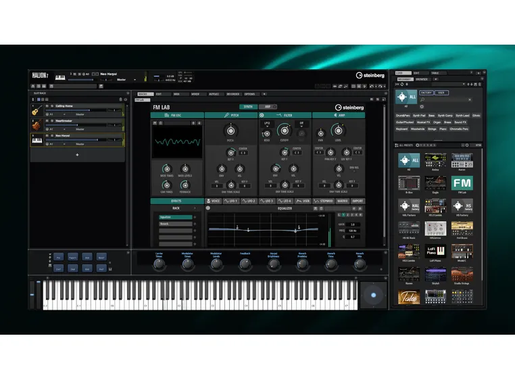Filter presets by Bass tag
The width and height of the screenshot is (515, 380).
click(x=432, y=116)
